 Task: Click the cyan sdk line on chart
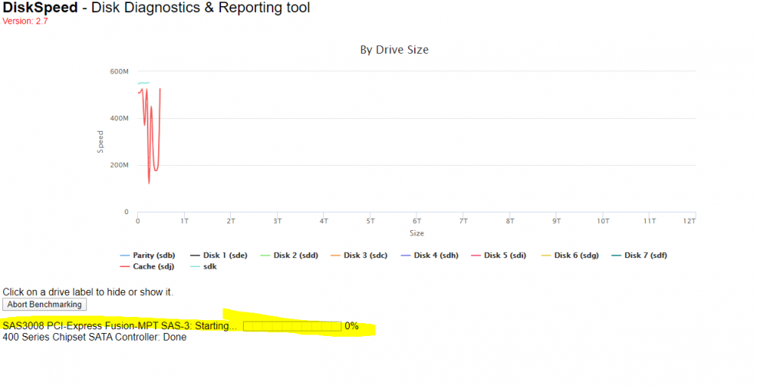(x=143, y=83)
